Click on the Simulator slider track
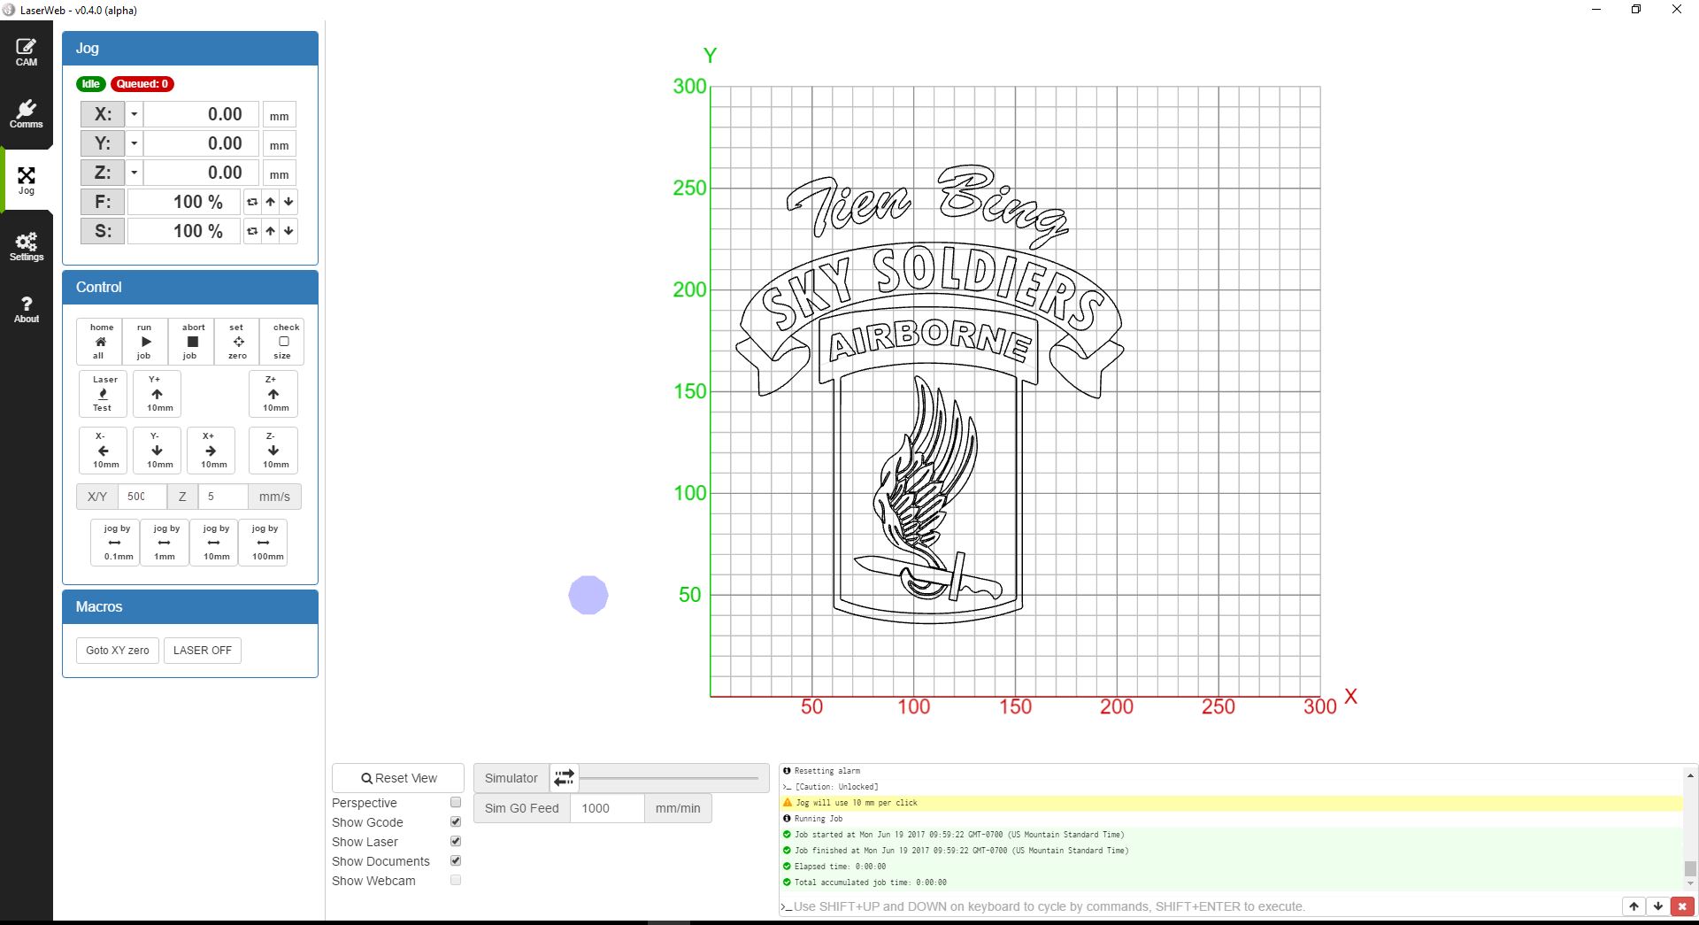 point(669,778)
